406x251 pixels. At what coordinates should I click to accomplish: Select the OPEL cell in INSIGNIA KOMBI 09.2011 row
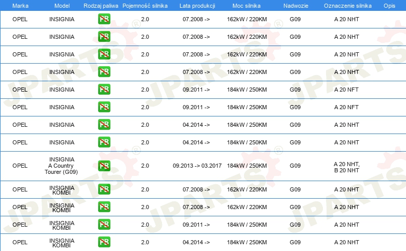click(20, 225)
